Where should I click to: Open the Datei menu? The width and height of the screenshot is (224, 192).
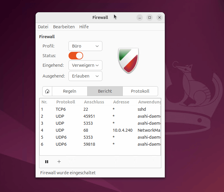[x=43, y=27]
